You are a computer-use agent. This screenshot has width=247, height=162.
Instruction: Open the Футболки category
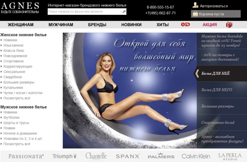point(11,118)
